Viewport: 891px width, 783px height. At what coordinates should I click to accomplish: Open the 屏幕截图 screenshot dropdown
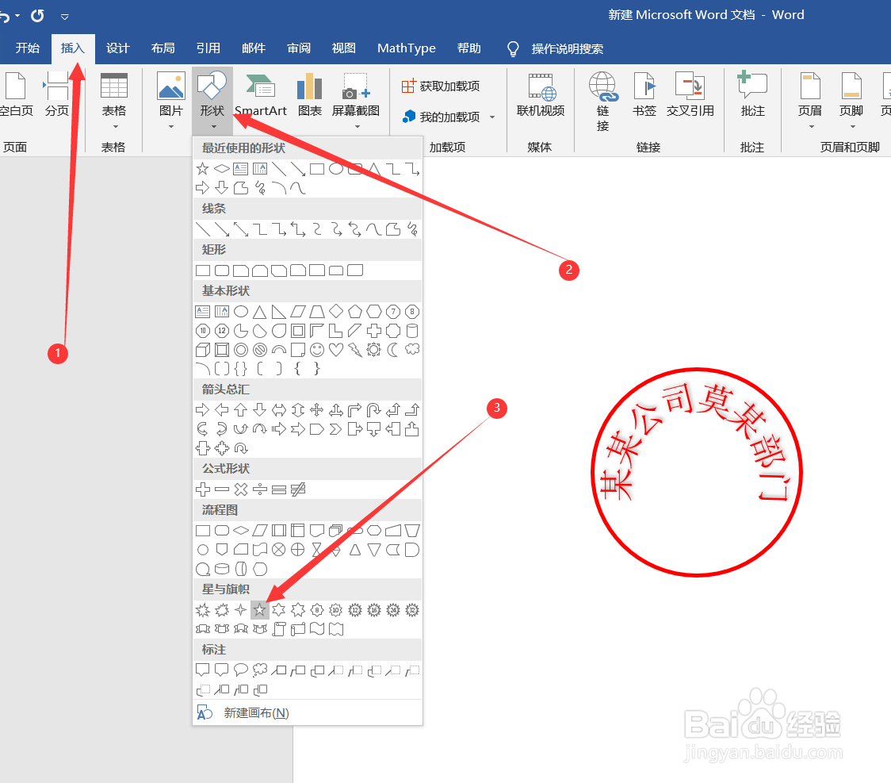356,100
